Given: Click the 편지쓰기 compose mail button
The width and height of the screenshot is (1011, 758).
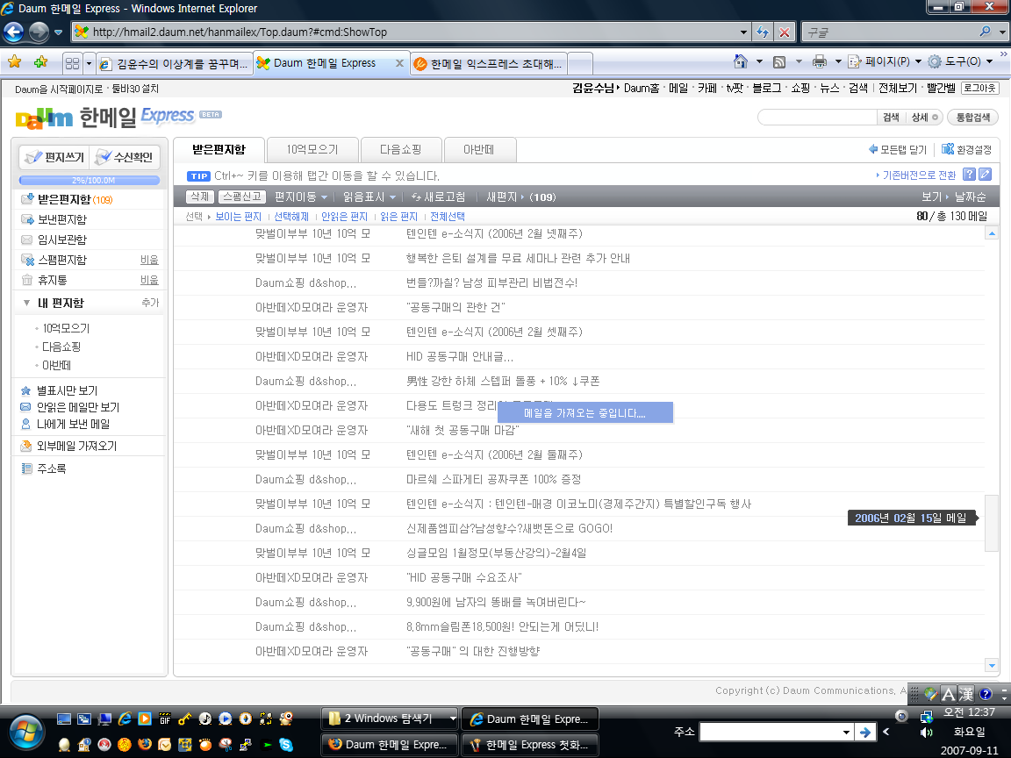Looking at the screenshot, I should pos(54,157).
